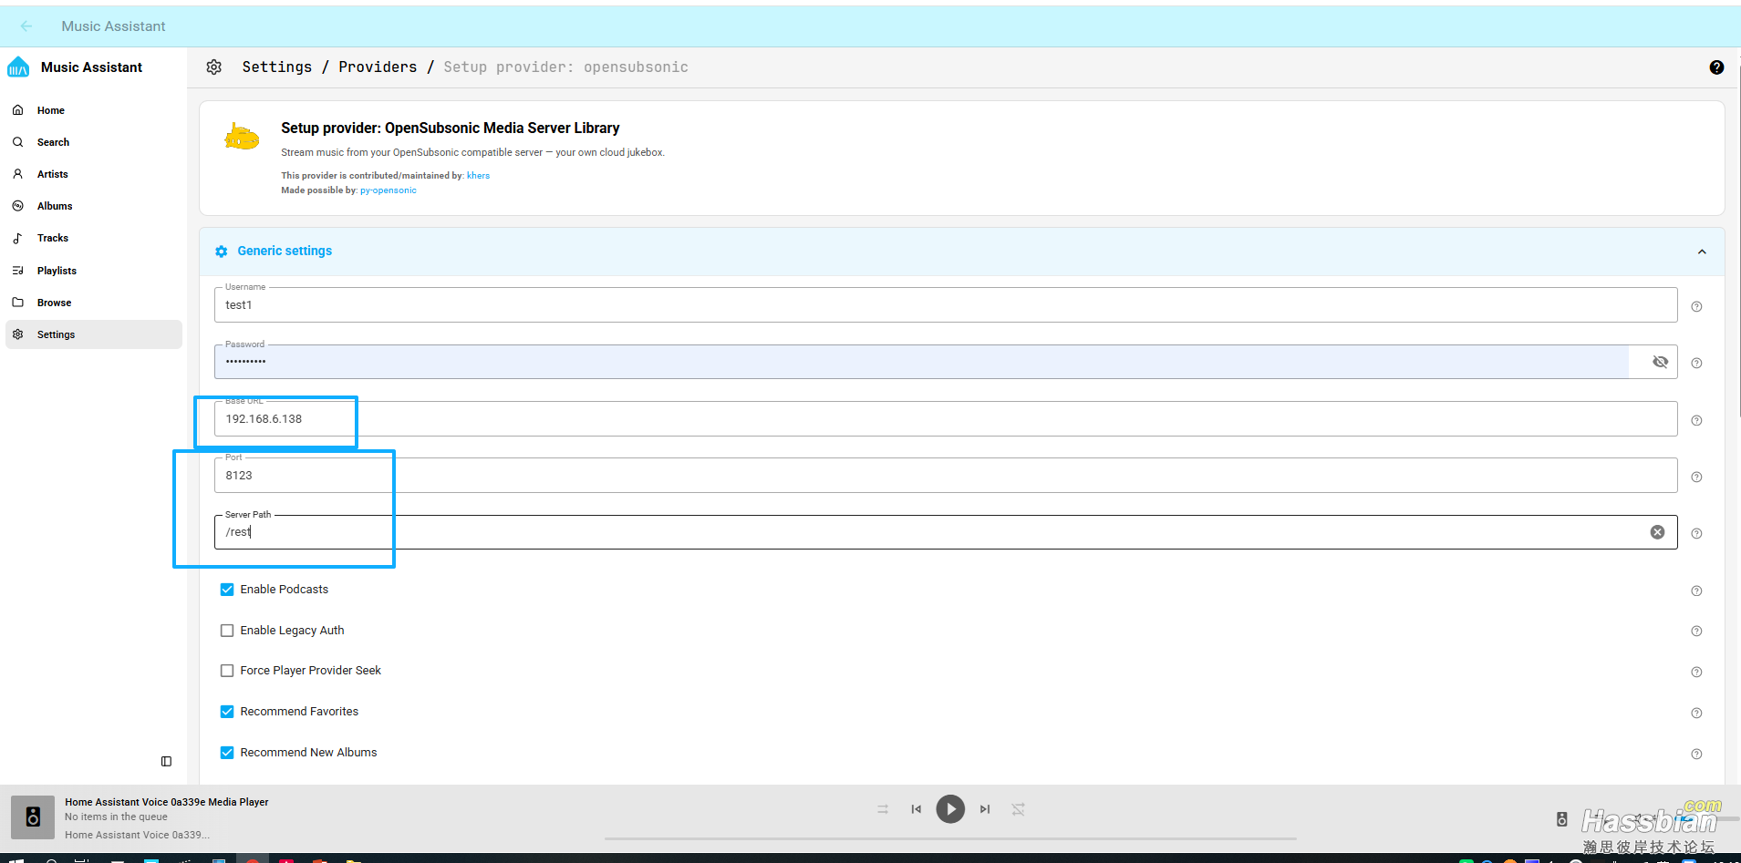The image size is (1741, 863).
Task: Clear the Server Path field with the X icon
Action: pyautogui.click(x=1657, y=532)
